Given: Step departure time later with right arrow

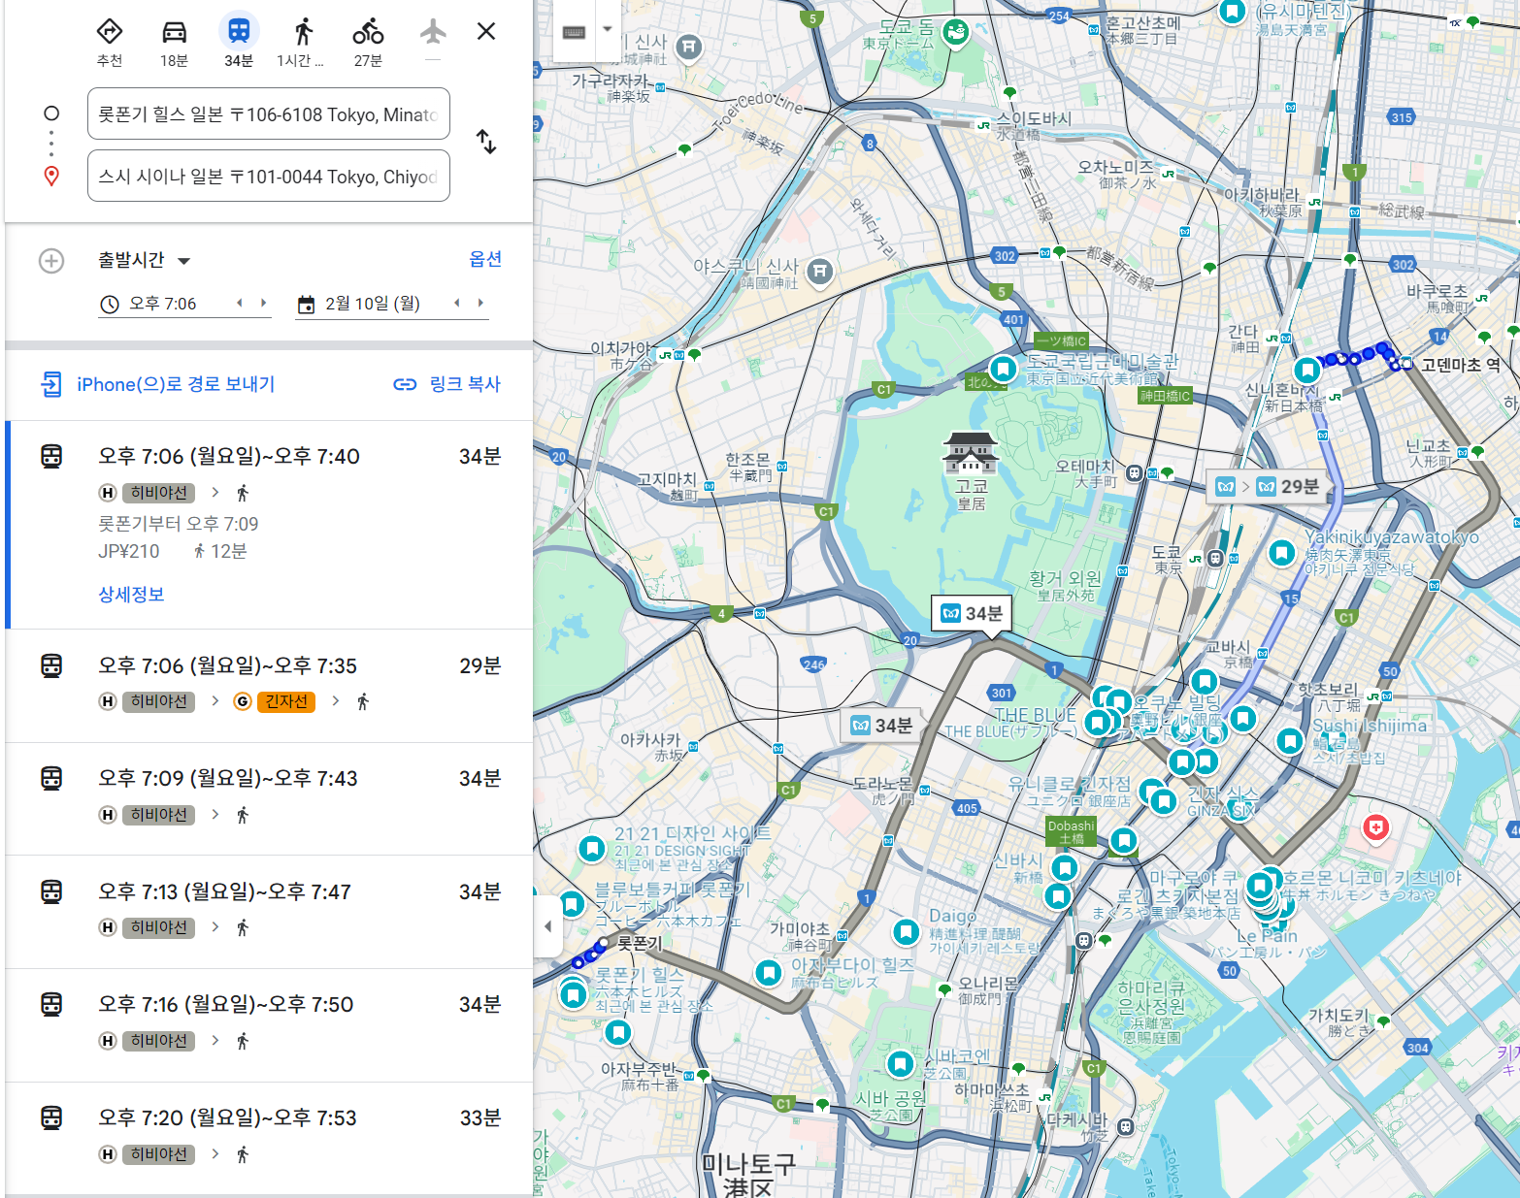Looking at the screenshot, I should click(x=263, y=303).
